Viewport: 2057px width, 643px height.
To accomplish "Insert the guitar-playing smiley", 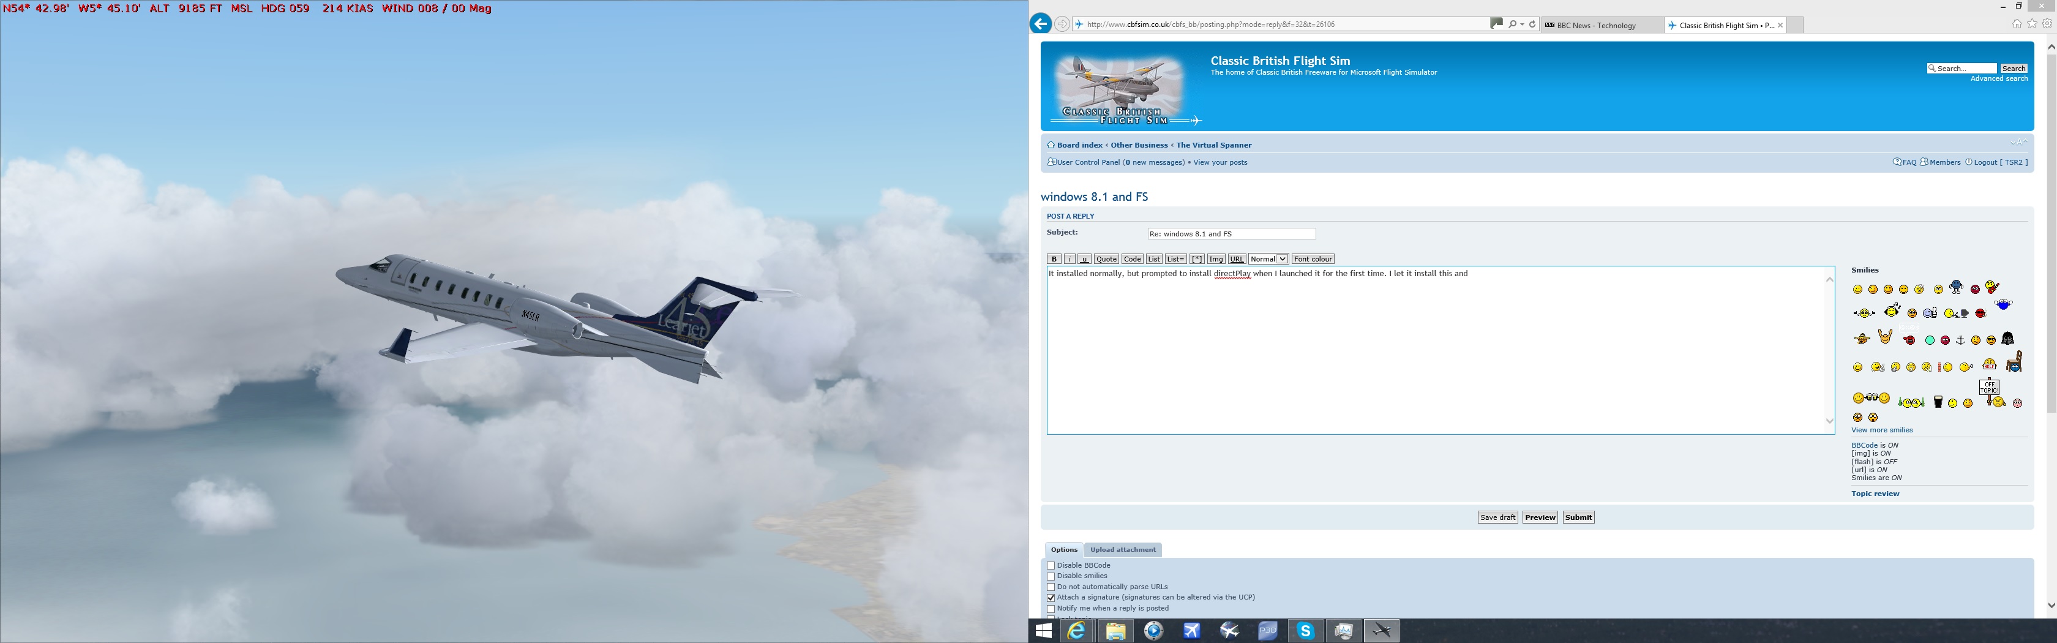I will [x=1992, y=288].
